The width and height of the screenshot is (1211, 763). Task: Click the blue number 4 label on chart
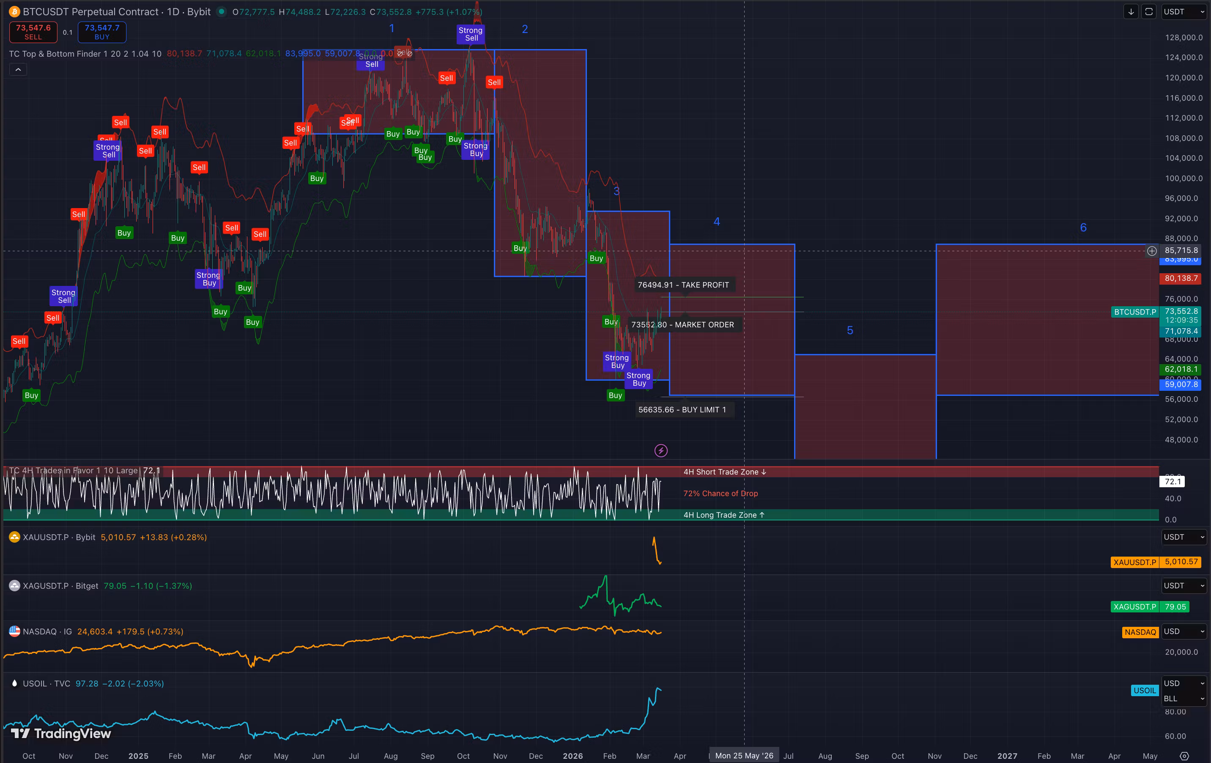point(717,221)
